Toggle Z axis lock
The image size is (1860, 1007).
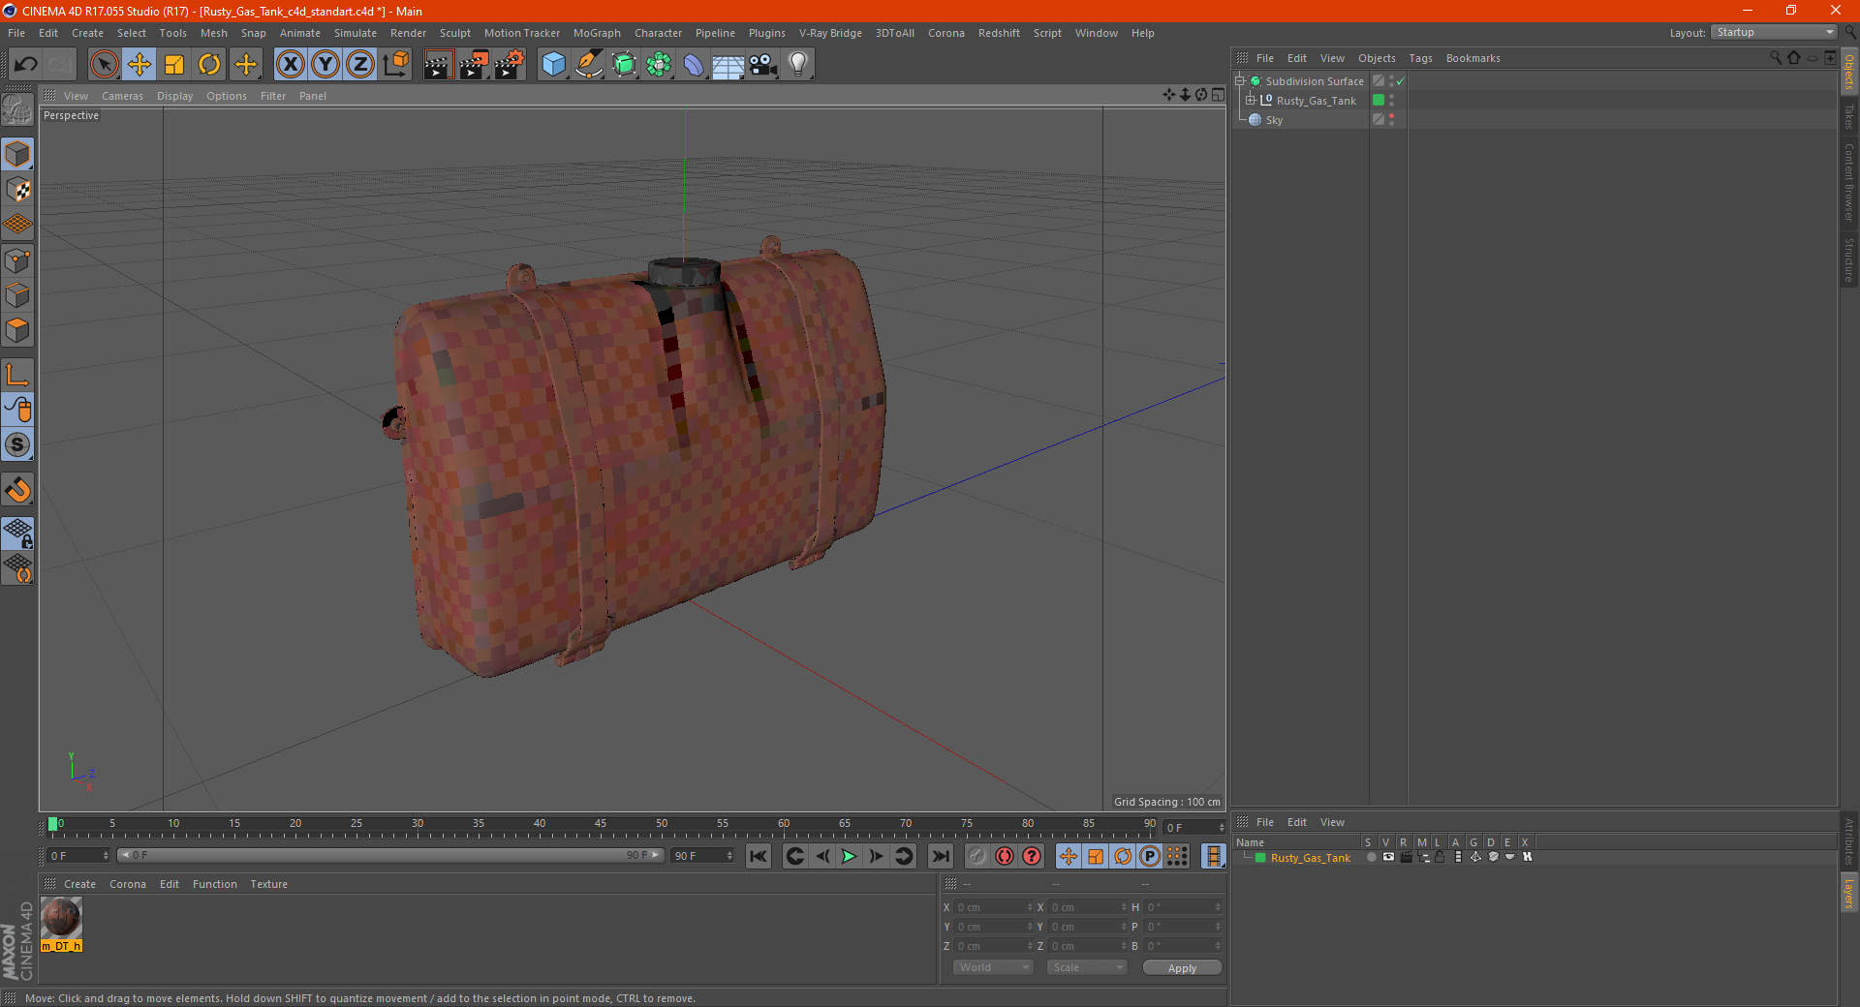pos(360,65)
